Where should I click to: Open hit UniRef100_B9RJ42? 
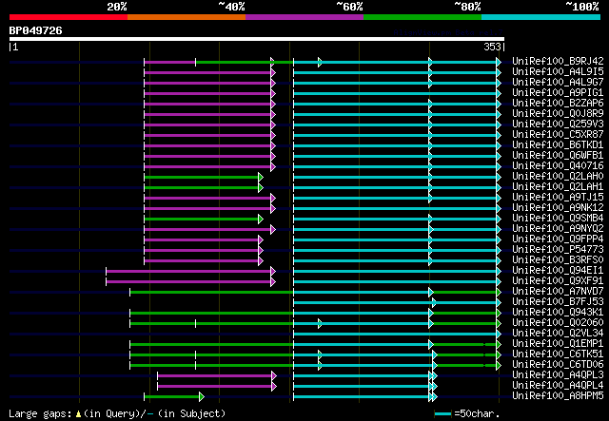pos(558,61)
